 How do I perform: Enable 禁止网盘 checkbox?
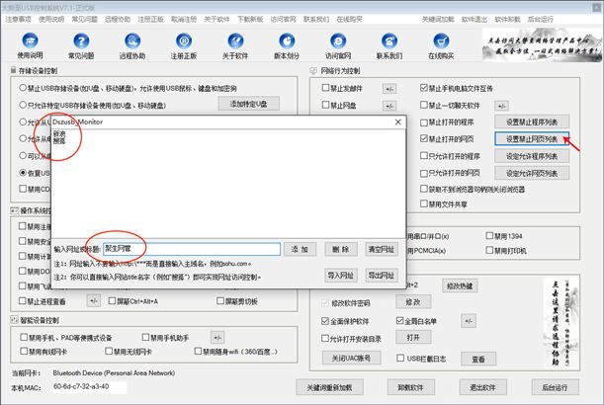pyautogui.click(x=325, y=105)
